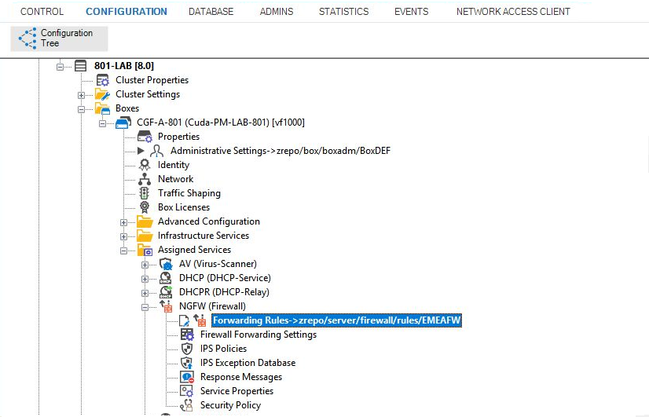Switch to the DATABASE tab
Screen dimensions: 649x417
211,12
